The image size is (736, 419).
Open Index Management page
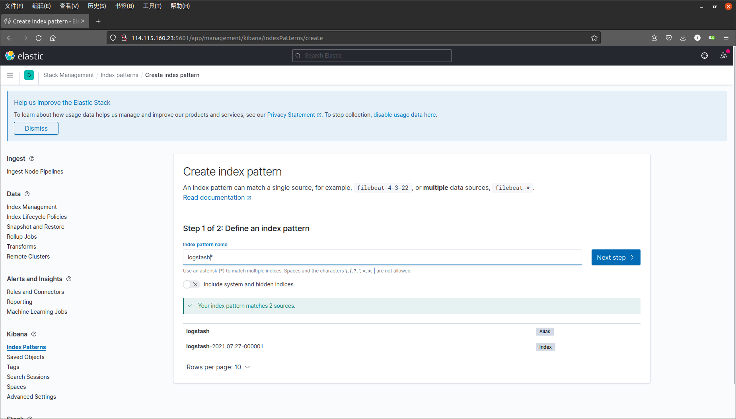[32, 207]
